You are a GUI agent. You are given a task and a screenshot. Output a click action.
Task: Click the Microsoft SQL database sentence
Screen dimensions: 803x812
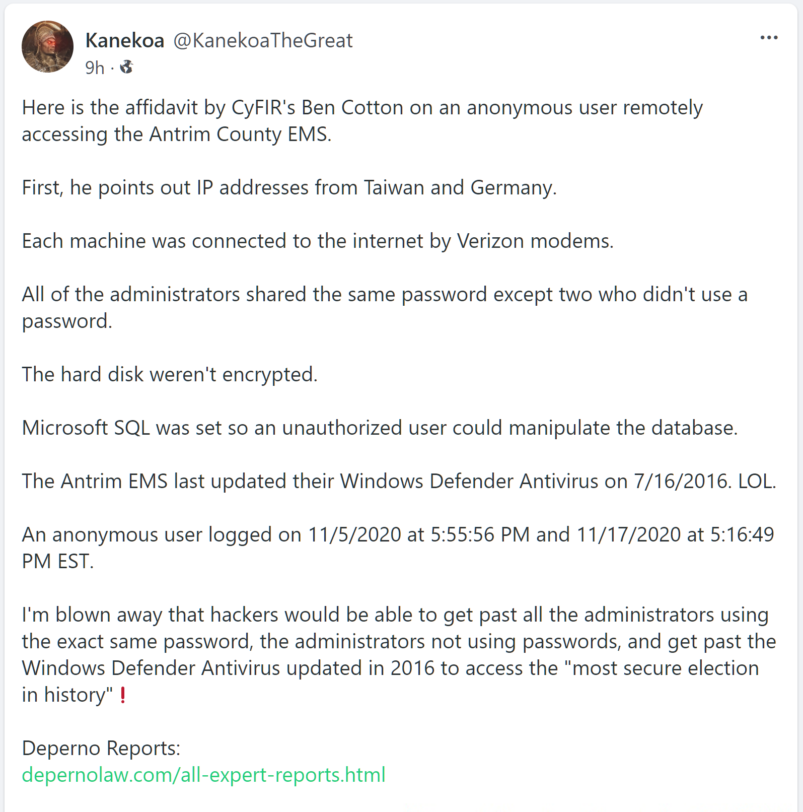coord(379,428)
